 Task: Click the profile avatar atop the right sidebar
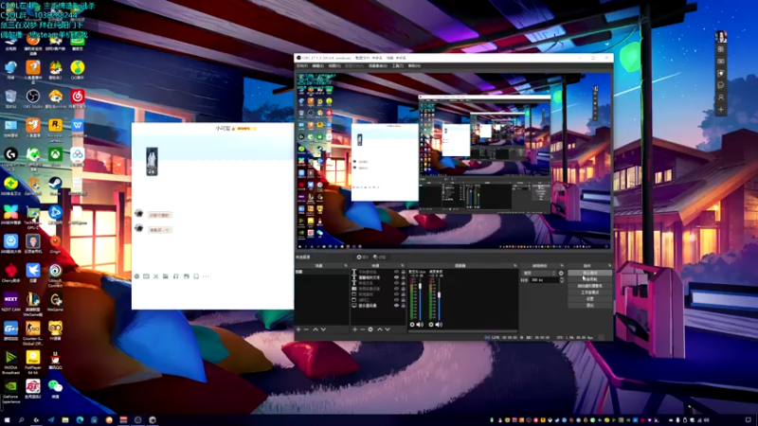pos(721,37)
